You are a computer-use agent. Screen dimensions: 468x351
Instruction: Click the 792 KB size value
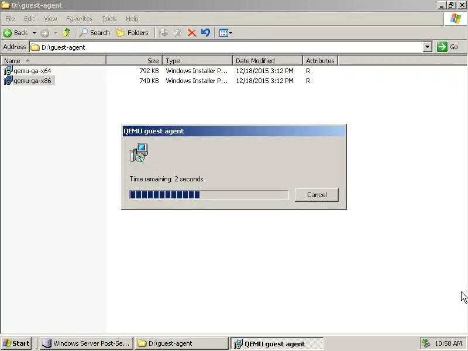[149, 71]
